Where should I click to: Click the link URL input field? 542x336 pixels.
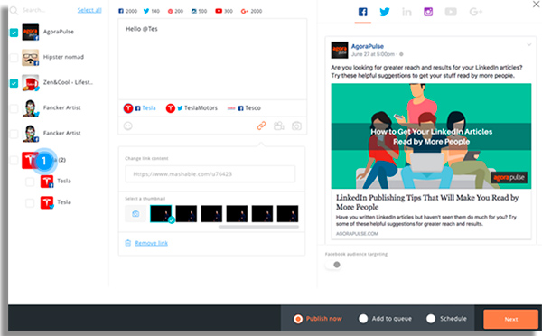click(x=210, y=174)
